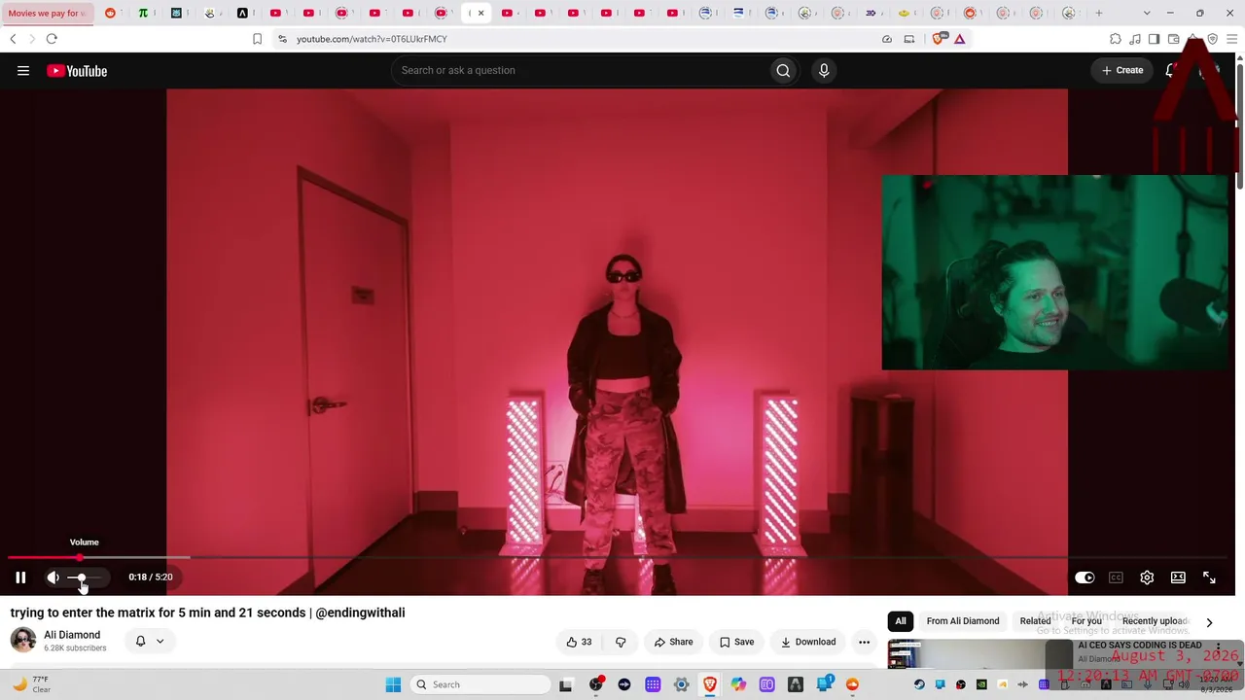Screen dimensions: 1245x700
Task: Adjust the volume slider handle
Action: point(82,577)
